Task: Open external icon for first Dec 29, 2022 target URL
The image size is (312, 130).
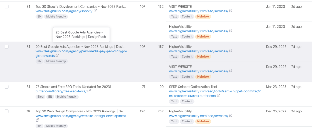Action: (x=231, y=51)
